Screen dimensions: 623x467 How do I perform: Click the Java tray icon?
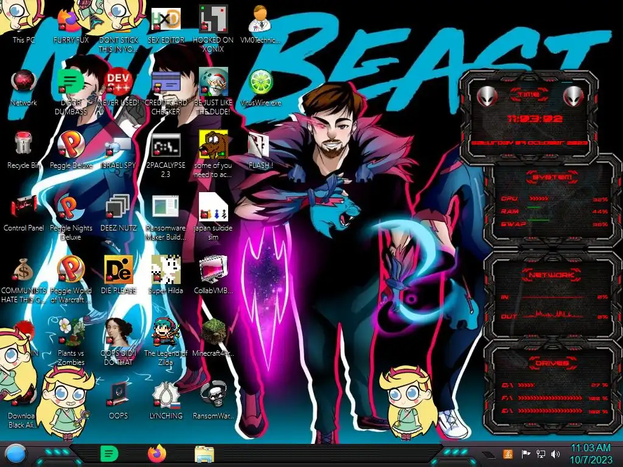[508, 454]
